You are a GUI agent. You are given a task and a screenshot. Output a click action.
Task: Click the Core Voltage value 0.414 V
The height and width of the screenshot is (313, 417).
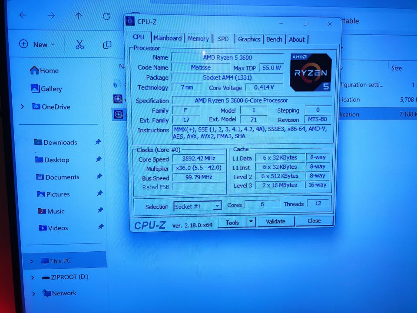pos(264,87)
